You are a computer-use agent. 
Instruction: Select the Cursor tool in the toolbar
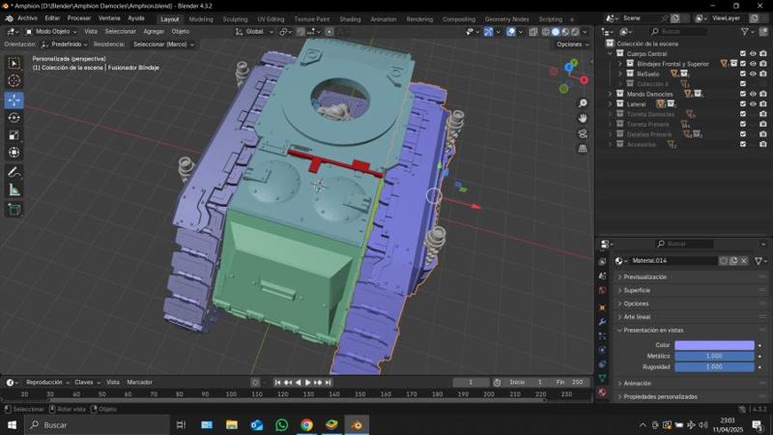14,81
